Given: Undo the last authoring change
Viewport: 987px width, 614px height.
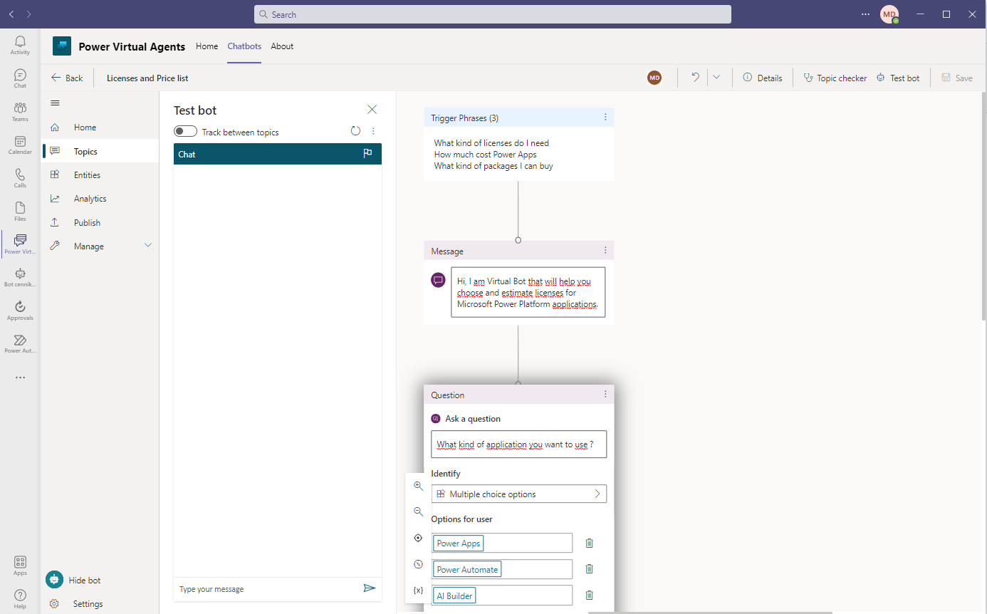Looking at the screenshot, I should click(695, 78).
